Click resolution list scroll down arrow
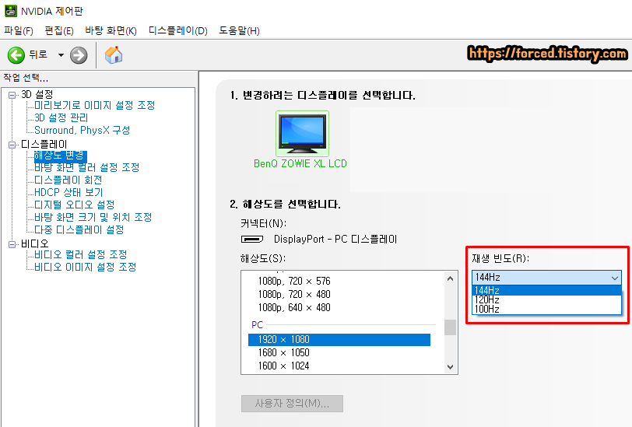The height and width of the screenshot is (427, 632). (x=450, y=367)
